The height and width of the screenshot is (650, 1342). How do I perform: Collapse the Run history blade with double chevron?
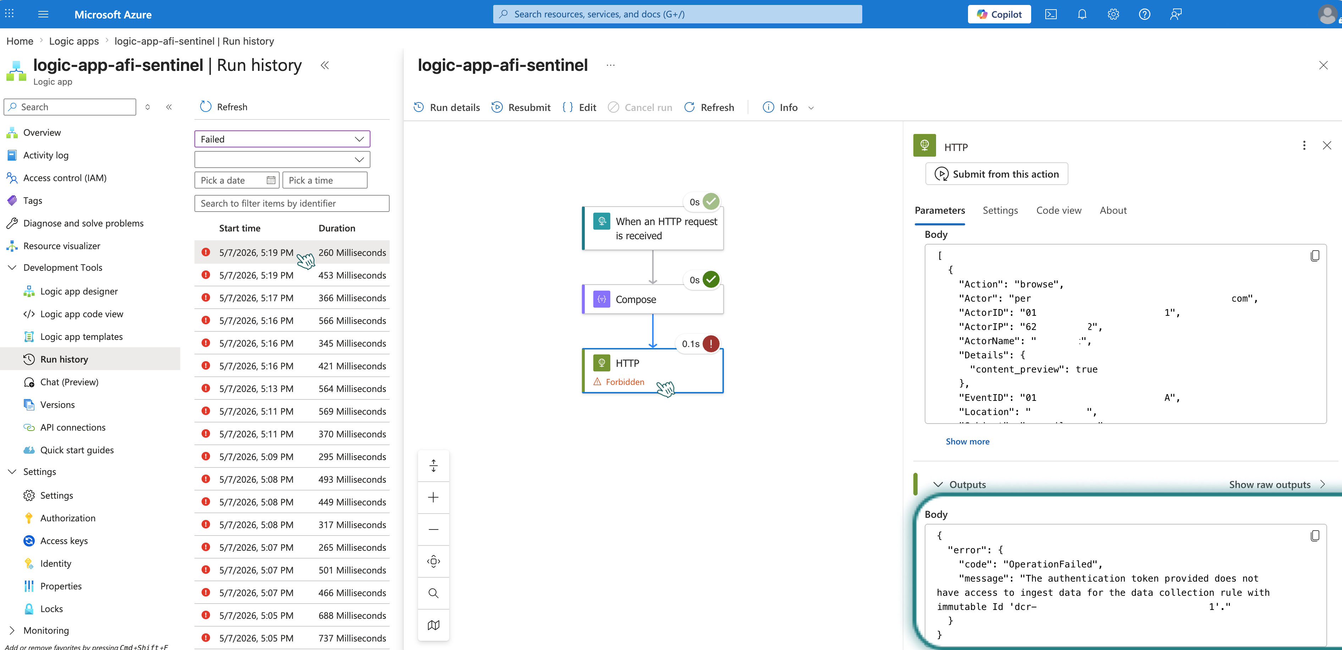pyautogui.click(x=325, y=65)
